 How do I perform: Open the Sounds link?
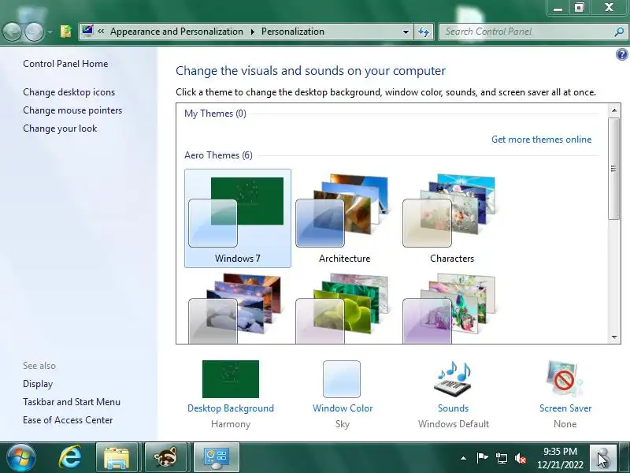point(454,408)
